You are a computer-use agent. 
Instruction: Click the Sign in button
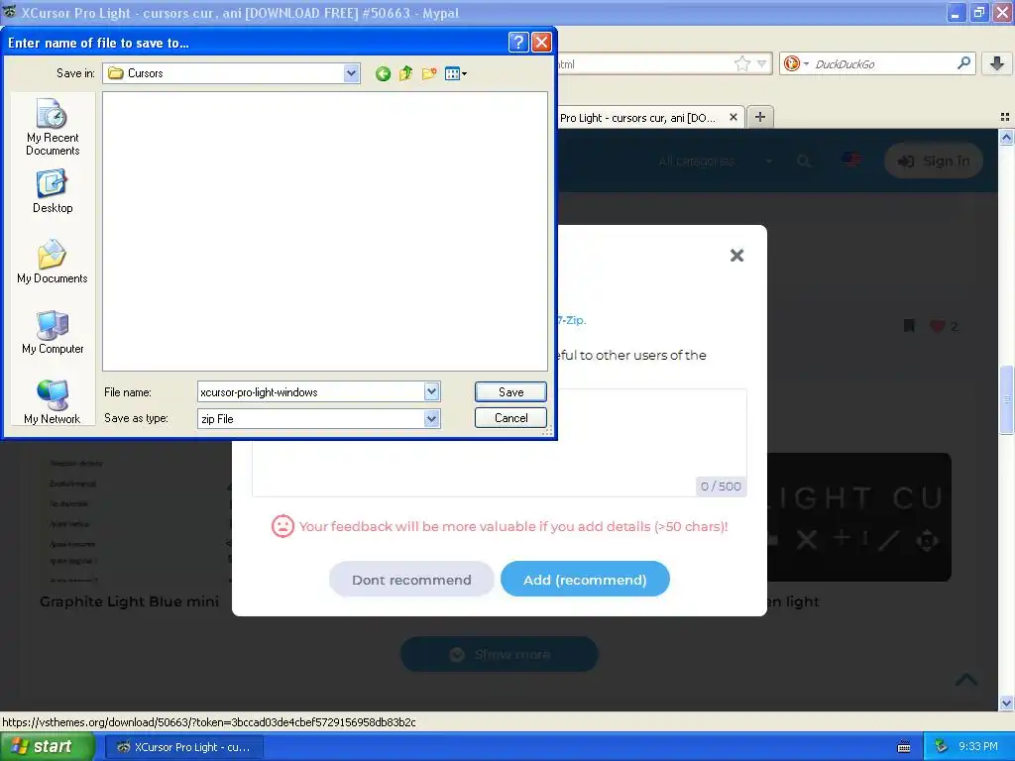pyautogui.click(x=934, y=162)
